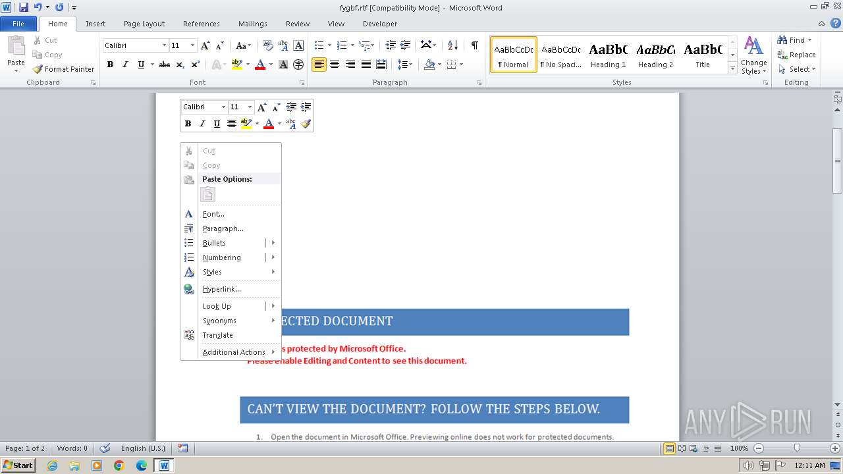Click the Keep Text Only paste option icon
Viewport: 843px width, 474px height.
tap(207, 194)
